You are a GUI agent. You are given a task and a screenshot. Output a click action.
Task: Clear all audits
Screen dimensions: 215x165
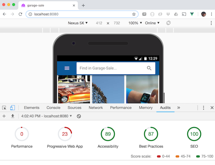coord(79,116)
